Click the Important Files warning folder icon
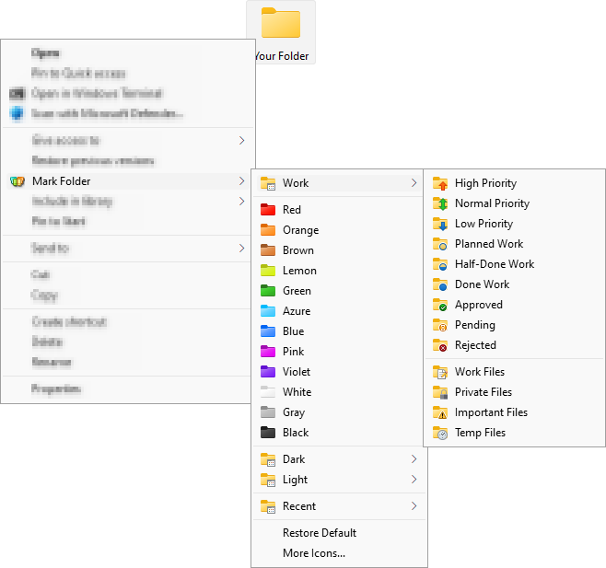Image resolution: width=606 pixels, height=568 pixels. pos(440,412)
